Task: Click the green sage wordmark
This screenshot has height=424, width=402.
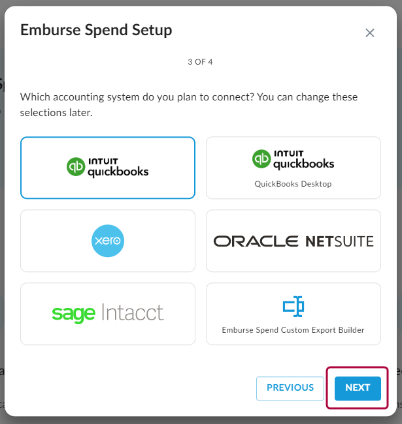Action: tap(73, 314)
